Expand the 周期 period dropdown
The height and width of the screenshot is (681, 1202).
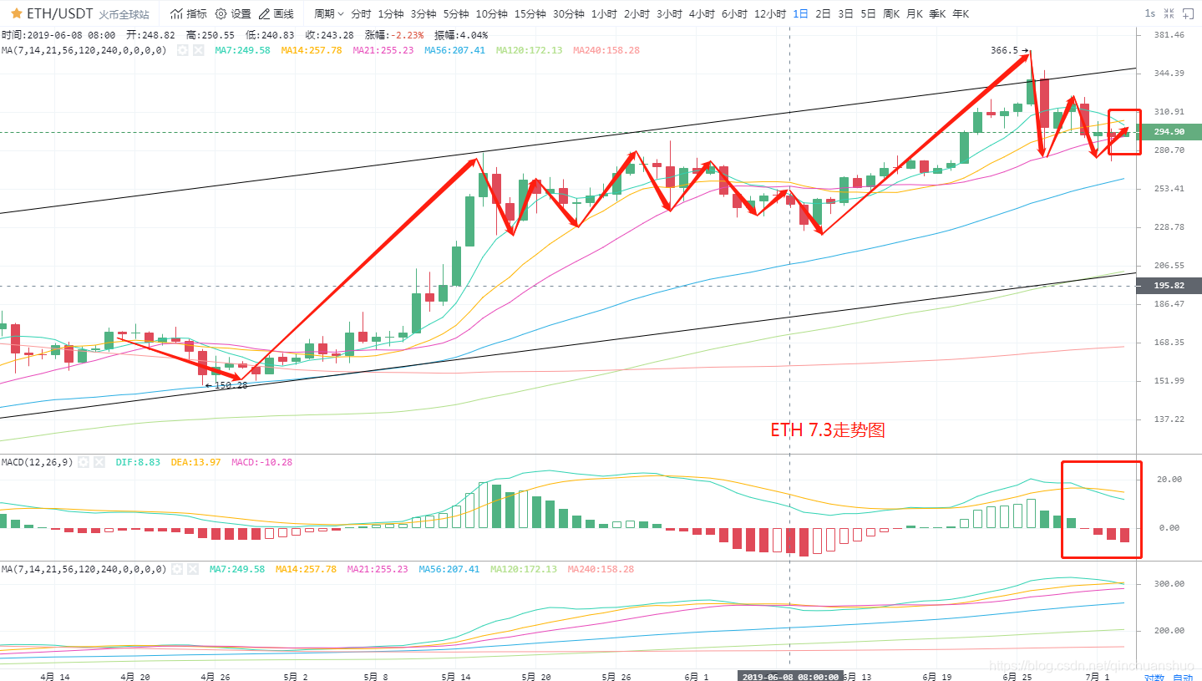pyautogui.click(x=329, y=13)
